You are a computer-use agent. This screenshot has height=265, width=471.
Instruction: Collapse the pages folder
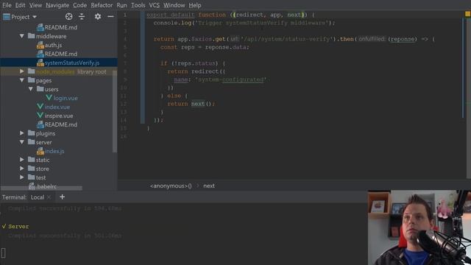click(x=21, y=80)
